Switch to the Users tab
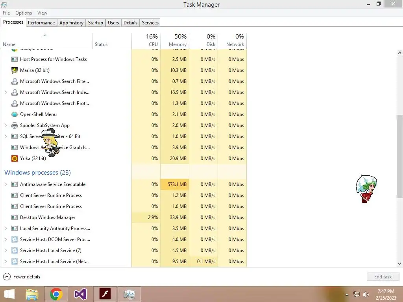The height and width of the screenshot is (302, 403). pyautogui.click(x=113, y=22)
